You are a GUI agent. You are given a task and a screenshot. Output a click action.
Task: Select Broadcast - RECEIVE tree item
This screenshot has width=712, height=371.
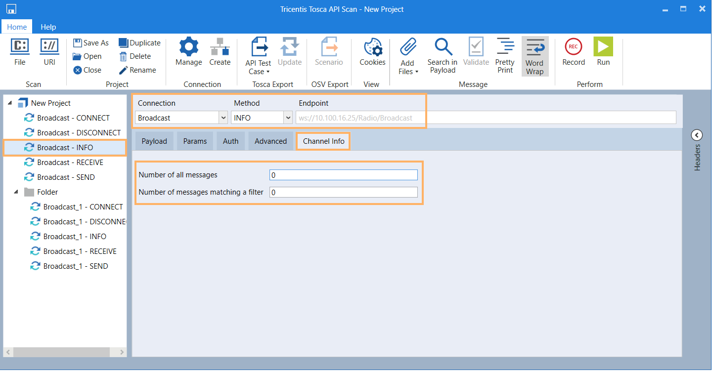click(70, 163)
